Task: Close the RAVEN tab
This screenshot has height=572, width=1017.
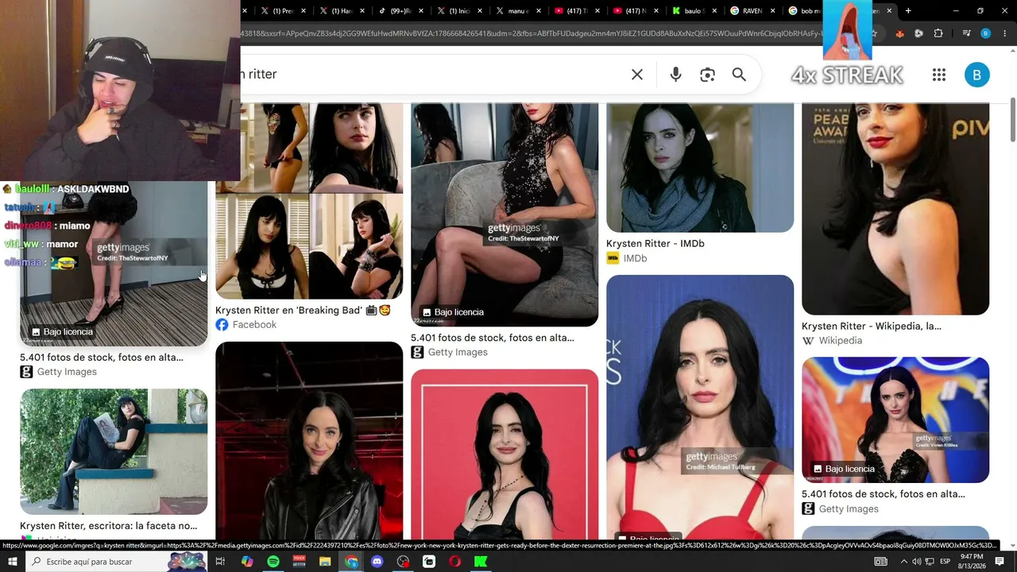Action: [773, 11]
